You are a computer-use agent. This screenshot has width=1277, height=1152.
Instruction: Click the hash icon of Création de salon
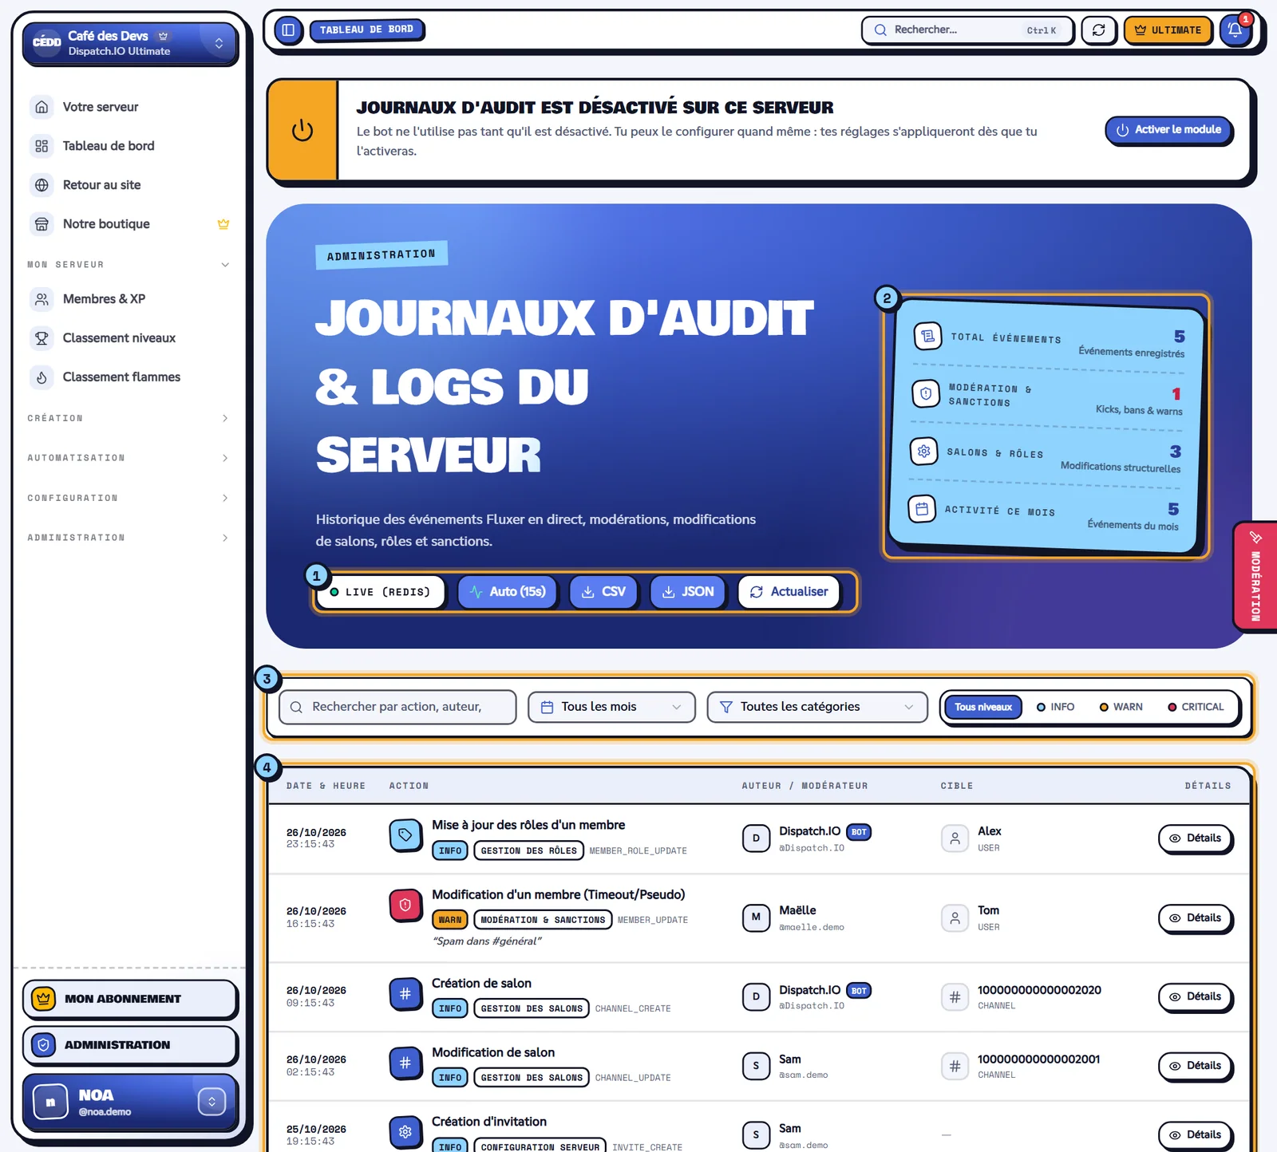[405, 993]
